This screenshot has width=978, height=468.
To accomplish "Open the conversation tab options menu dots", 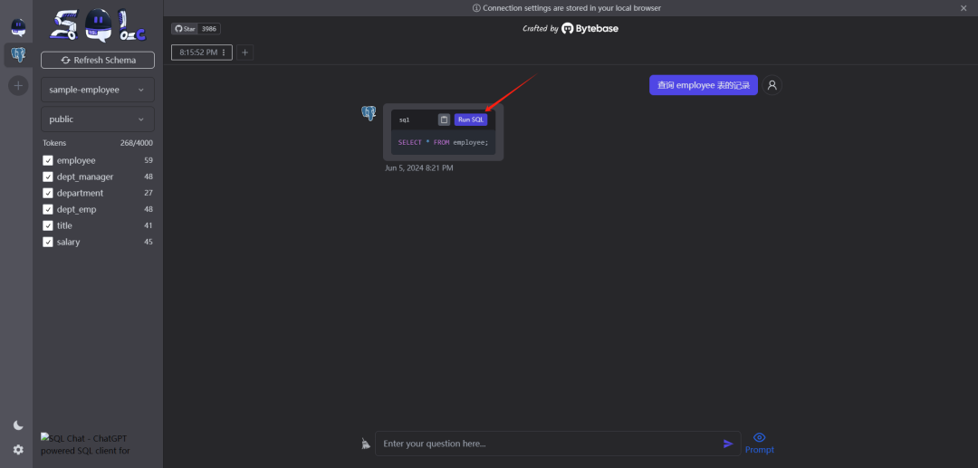I will 224,53.
